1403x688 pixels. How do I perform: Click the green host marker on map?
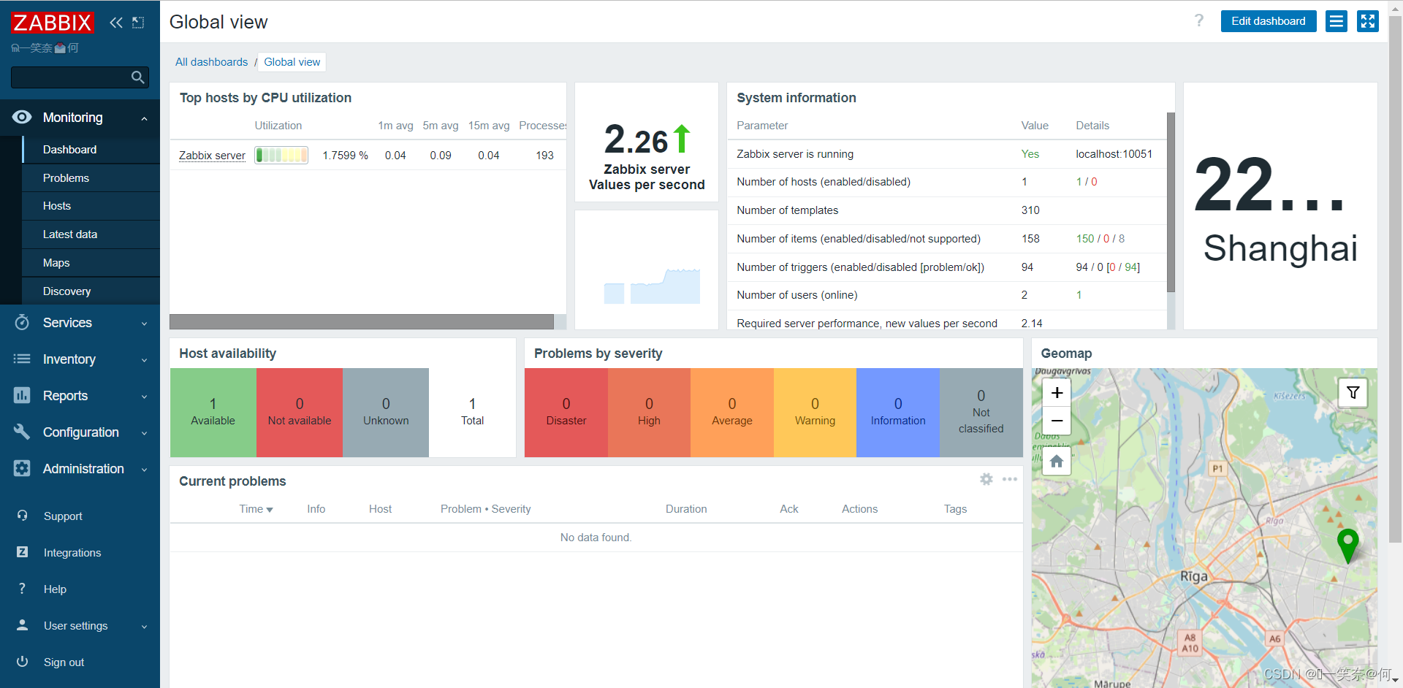(1347, 545)
